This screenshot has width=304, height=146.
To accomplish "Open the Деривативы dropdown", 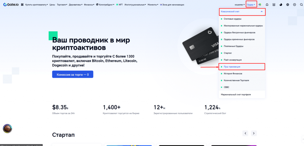I will 76,5.
